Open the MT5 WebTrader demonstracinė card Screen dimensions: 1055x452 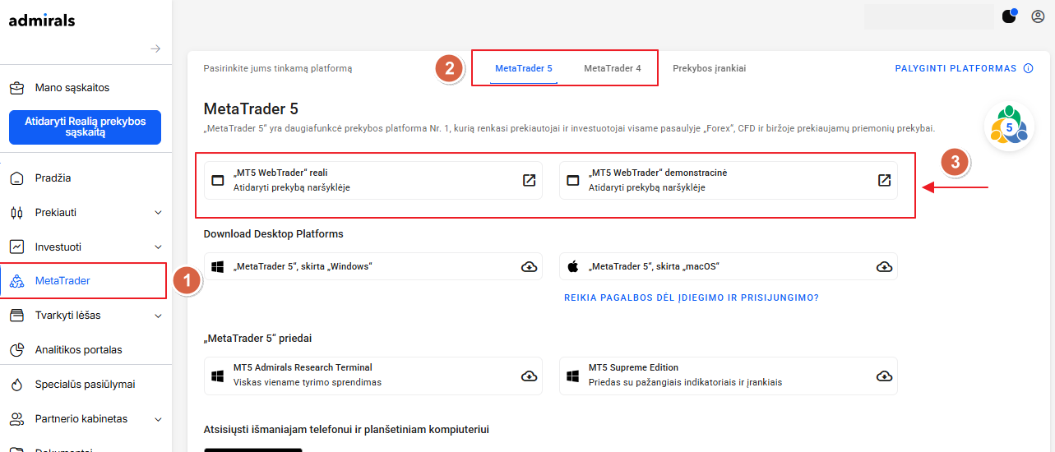[729, 181]
